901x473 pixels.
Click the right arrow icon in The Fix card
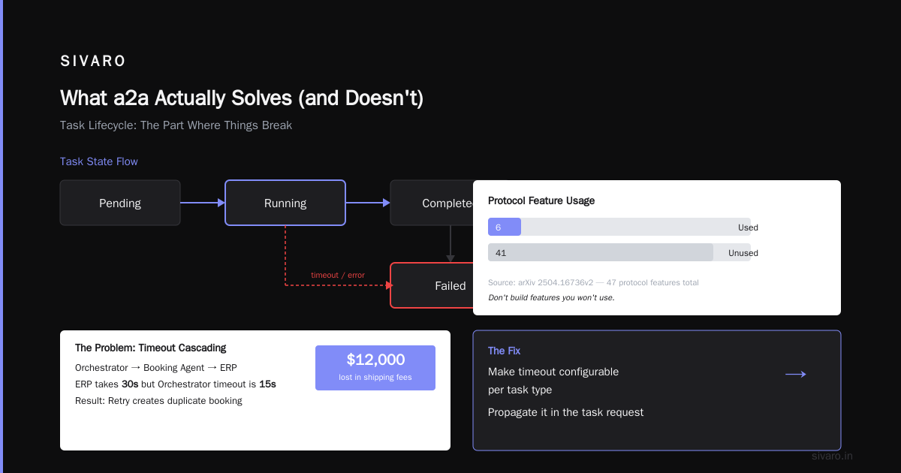(796, 374)
